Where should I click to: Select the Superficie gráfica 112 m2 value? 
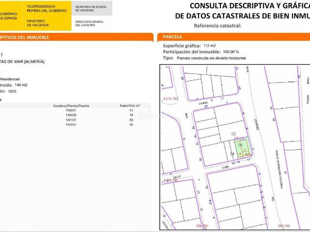click(x=210, y=45)
